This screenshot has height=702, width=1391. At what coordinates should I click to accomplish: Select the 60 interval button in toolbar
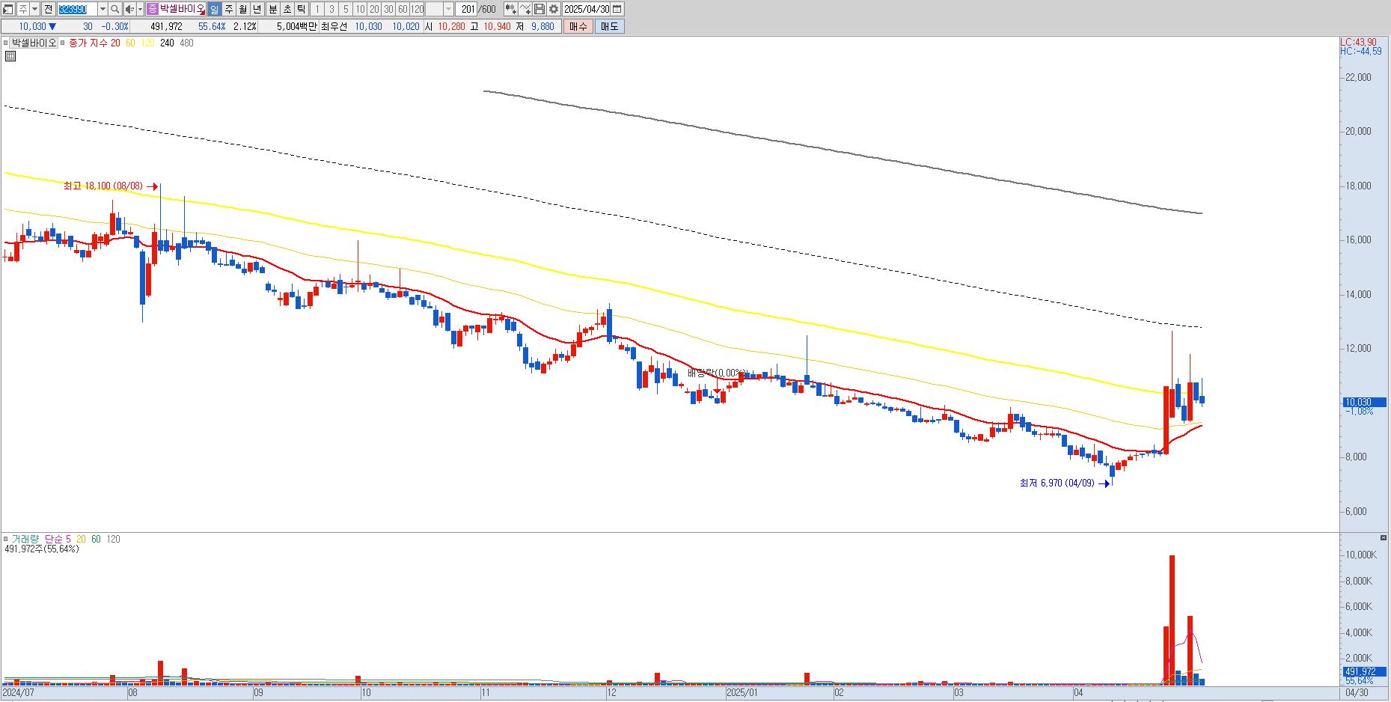click(x=403, y=9)
